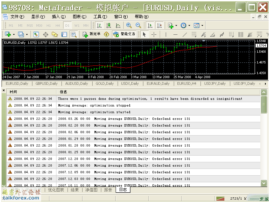Select the cycle lines tool
The image size is (270, 203).
(x=241, y=34)
